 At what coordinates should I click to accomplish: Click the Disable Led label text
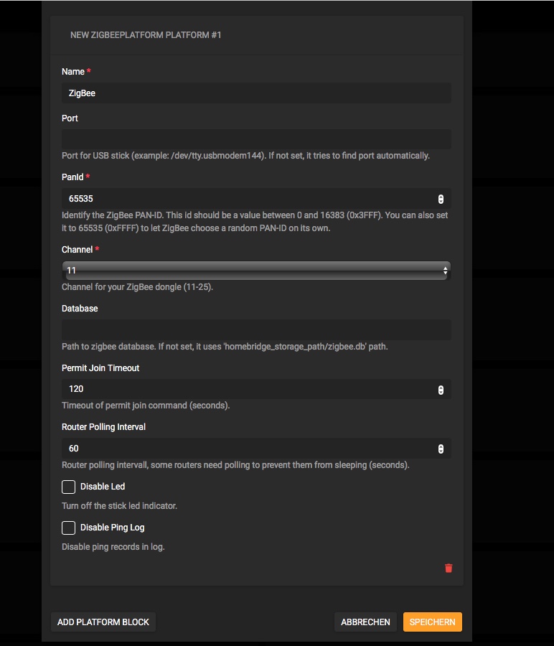tap(103, 487)
